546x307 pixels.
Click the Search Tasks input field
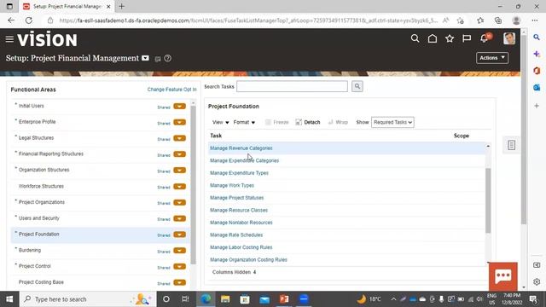(x=292, y=86)
